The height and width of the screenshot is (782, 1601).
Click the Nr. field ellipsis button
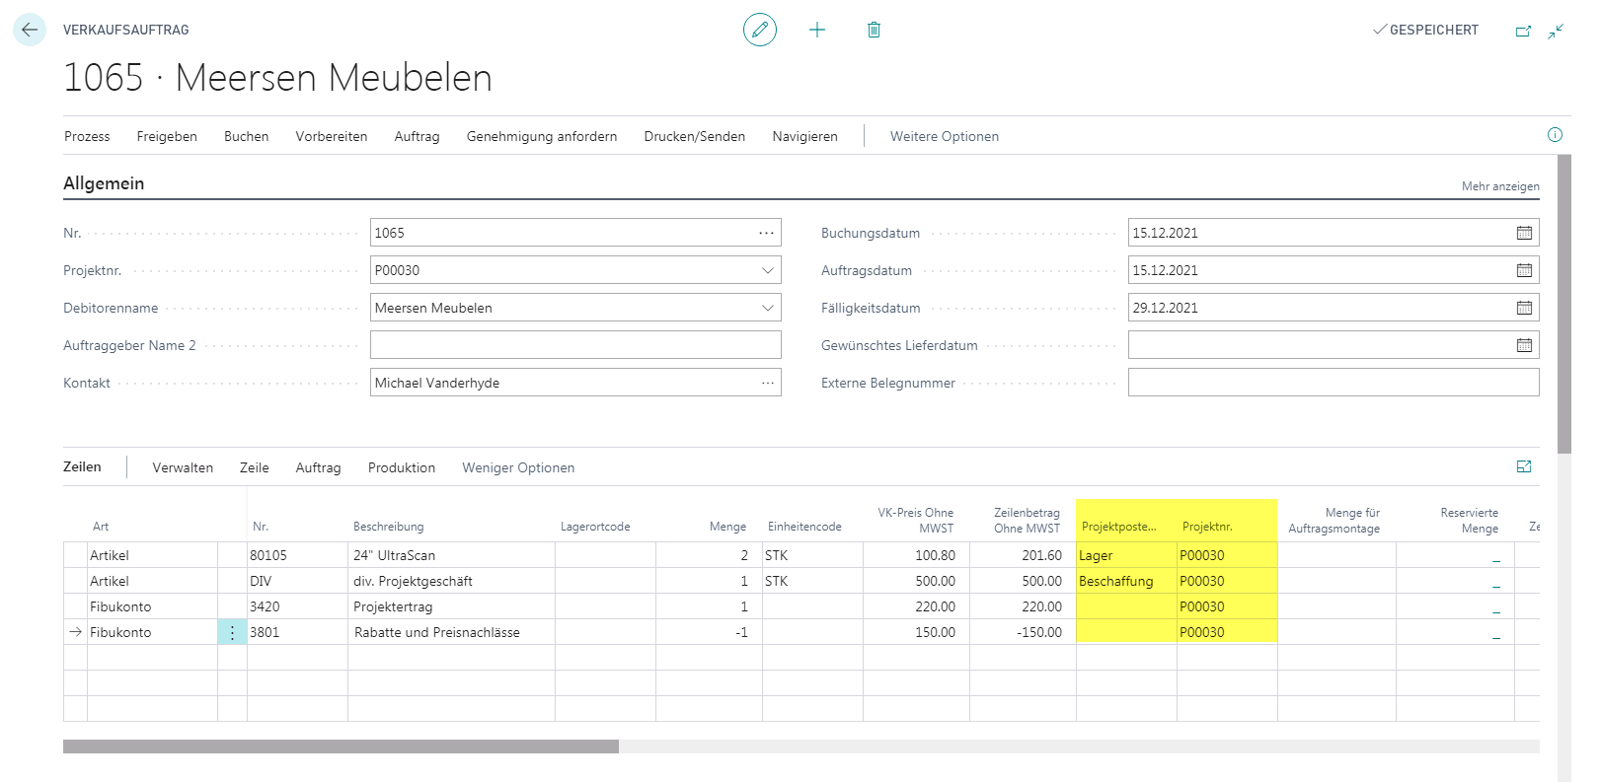pyautogui.click(x=767, y=233)
